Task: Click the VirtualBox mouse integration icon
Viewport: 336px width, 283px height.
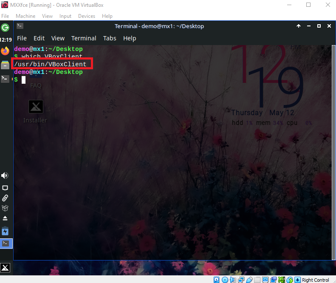Action: [x=290, y=280]
